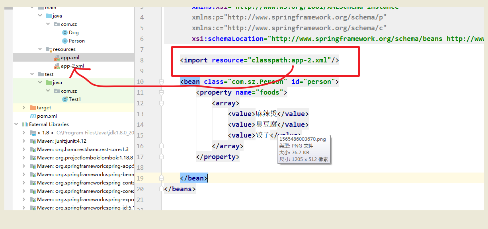Click the 臭豆腐 value in the array

coord(266,125)
